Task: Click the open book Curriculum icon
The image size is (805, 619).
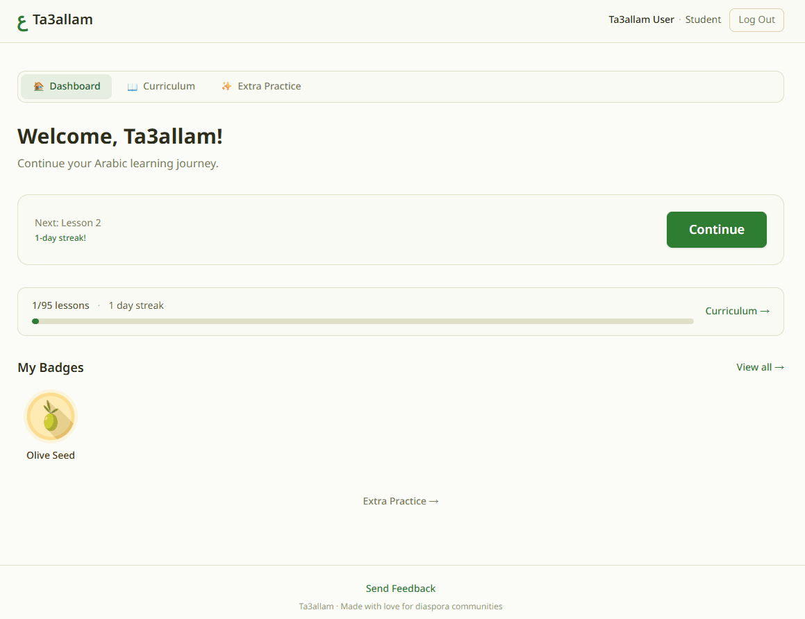Action: click(132, 87)
